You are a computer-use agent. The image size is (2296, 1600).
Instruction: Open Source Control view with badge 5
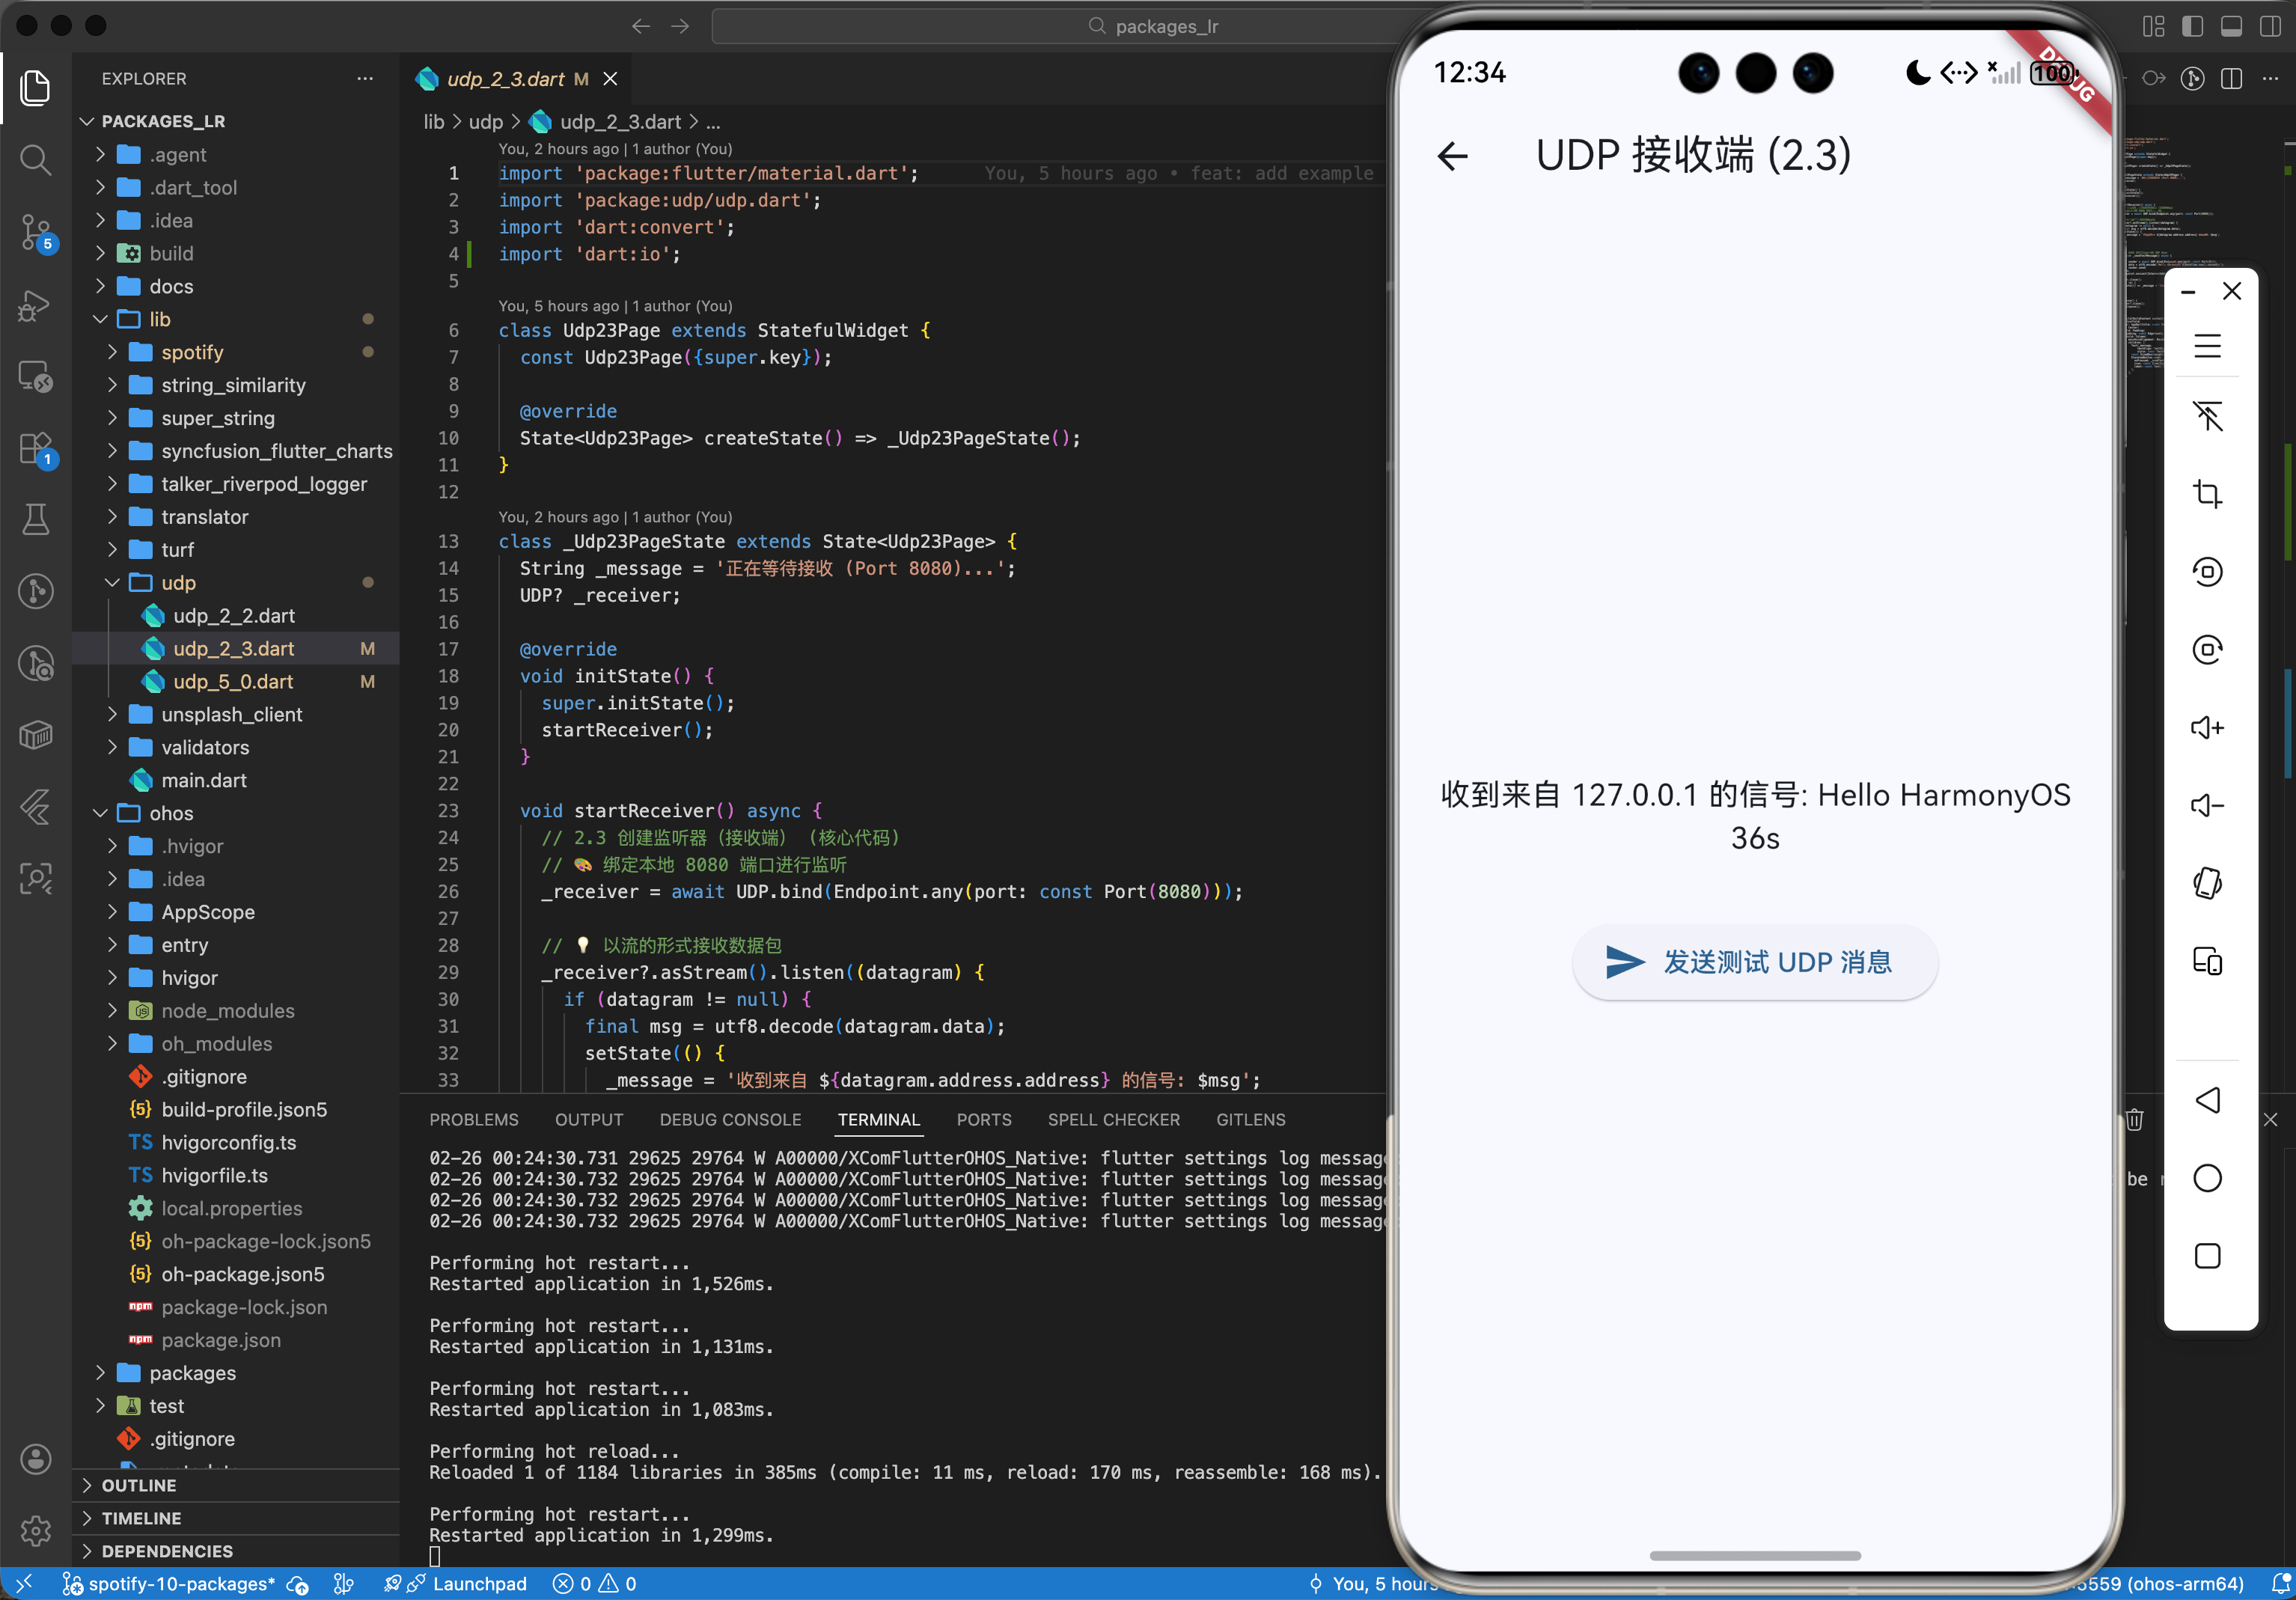point(36,233)
